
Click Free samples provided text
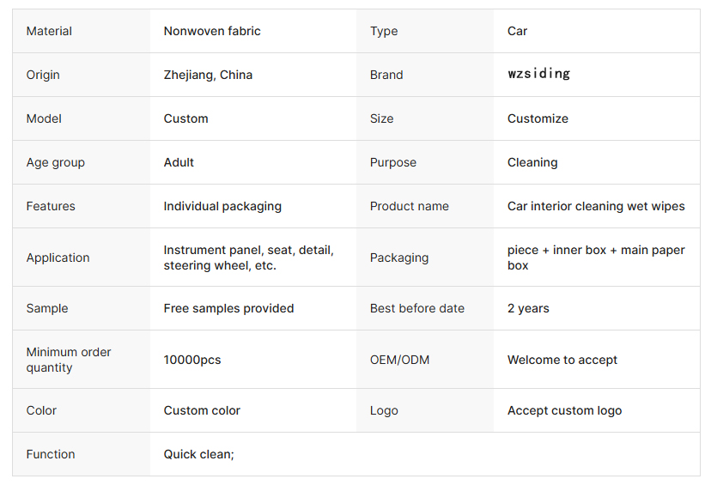pyautogui.click(x=228, y=308)
